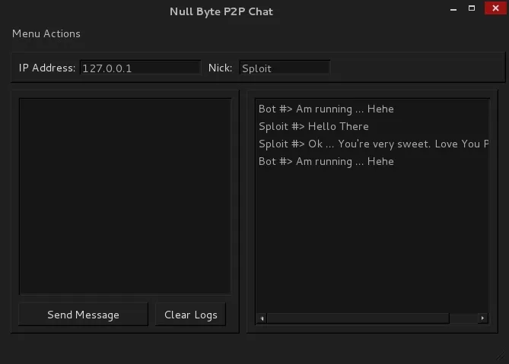Image resolution: width=509 pixels, height=364 pixels.
Task: Select first 'Bot #> Am running ... Hehe' line
Action: click(x=326, y=109)
